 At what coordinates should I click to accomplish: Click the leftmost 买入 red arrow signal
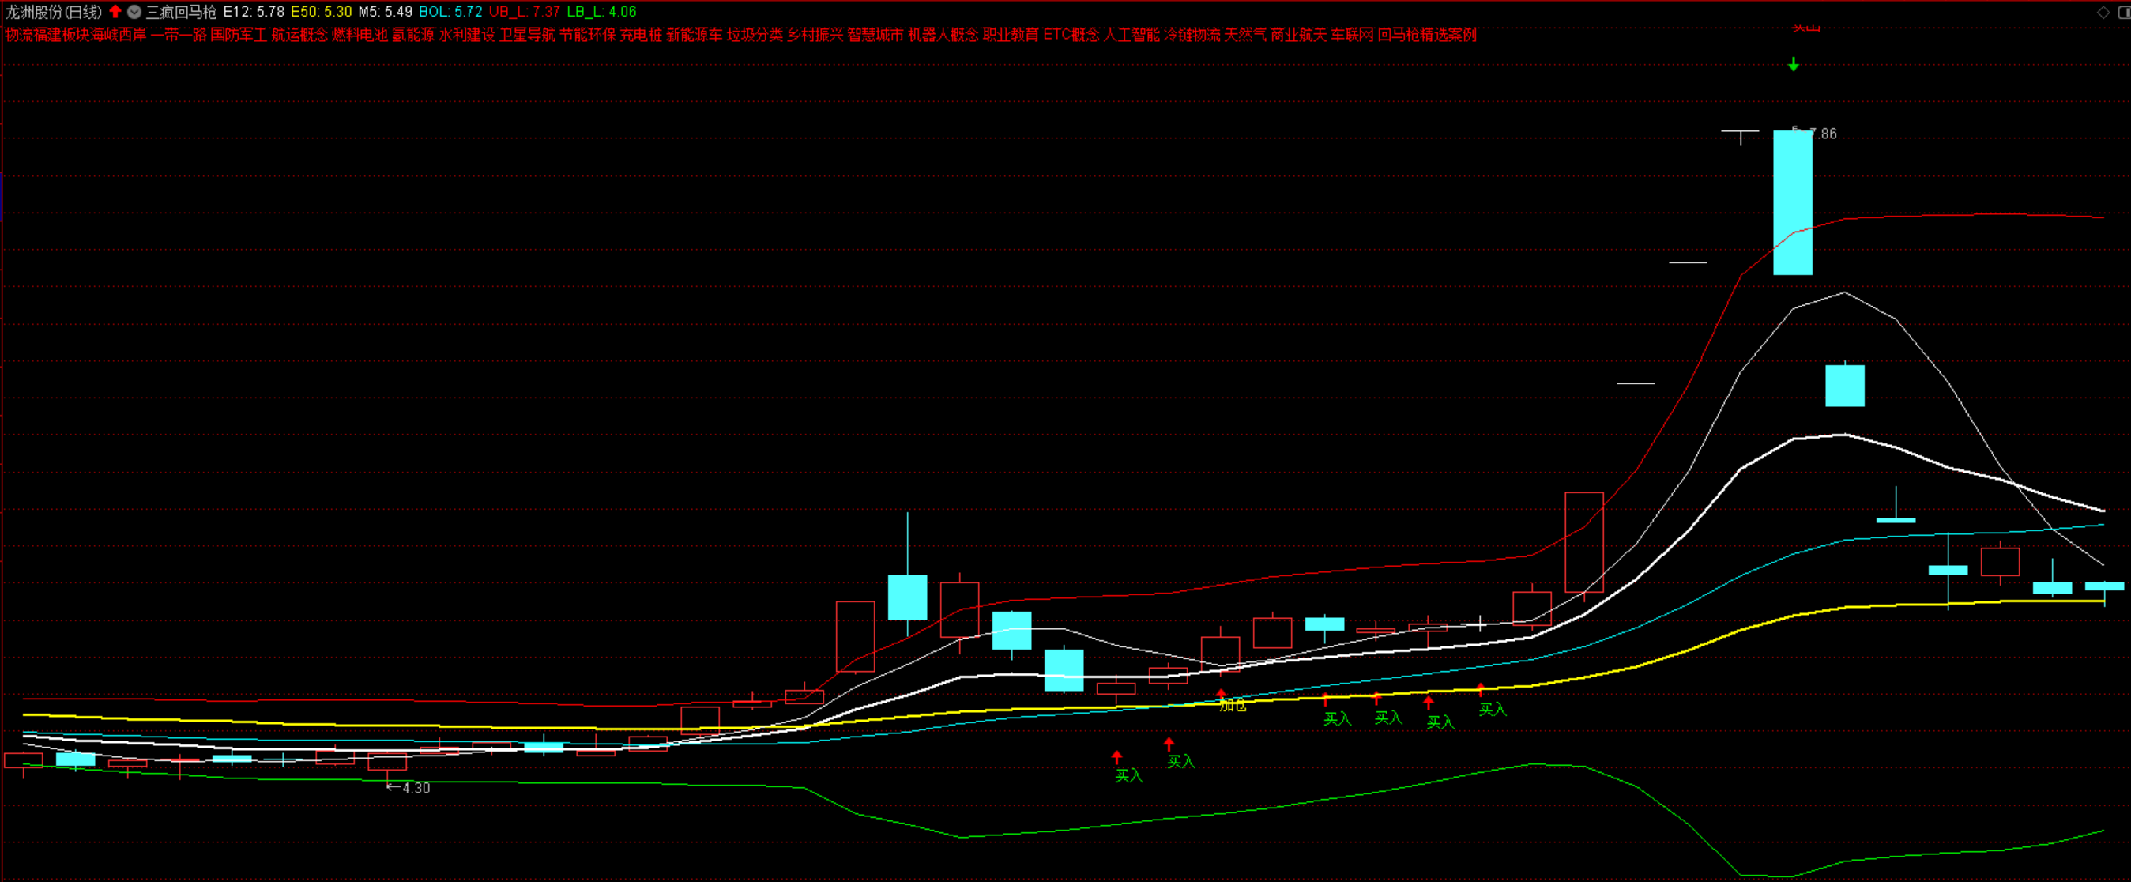(x=1116, y=756)
